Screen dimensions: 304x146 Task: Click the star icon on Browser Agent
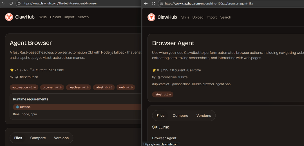coord(154,70)
